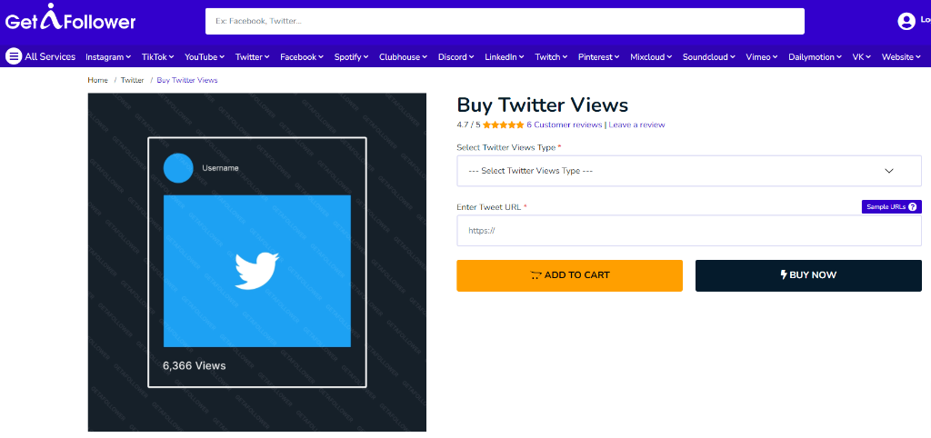Click Leave a review link
The image size is (931, 438).
click(636, 125)
